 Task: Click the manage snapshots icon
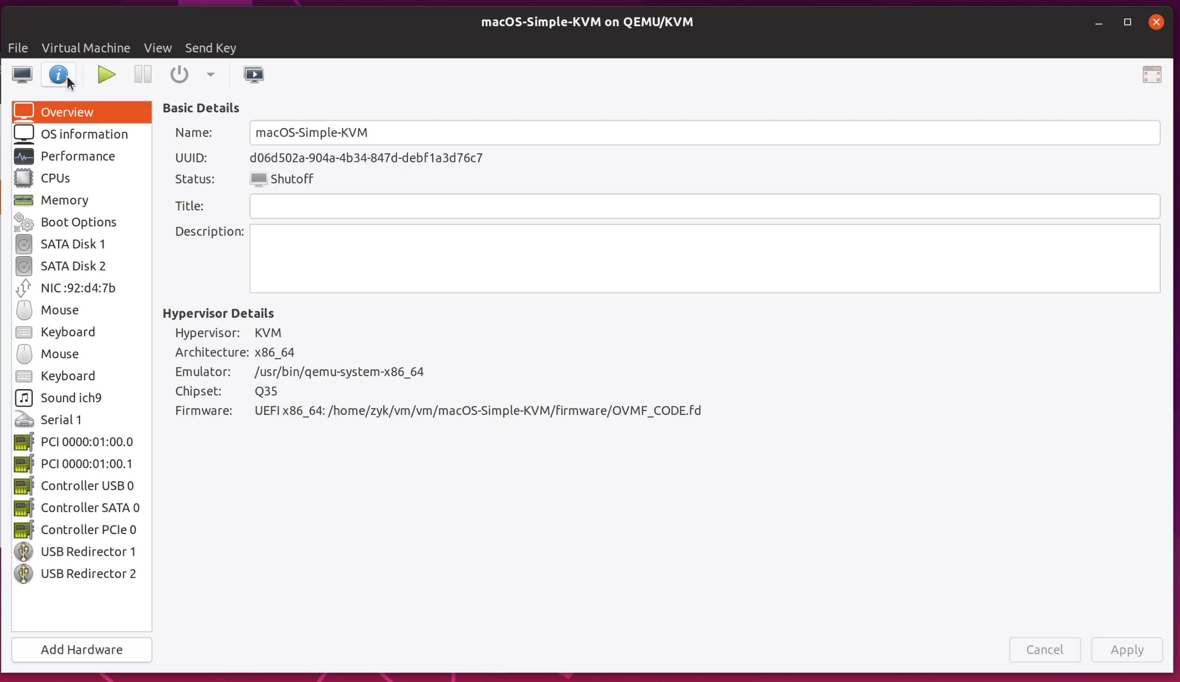click(254, 75)
